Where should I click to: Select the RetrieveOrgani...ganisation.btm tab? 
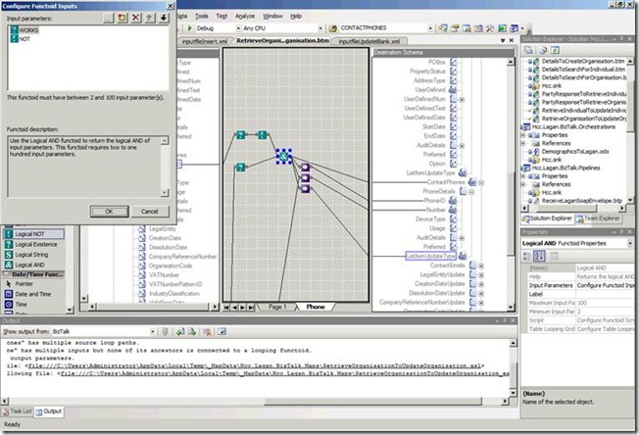(282, 41)
